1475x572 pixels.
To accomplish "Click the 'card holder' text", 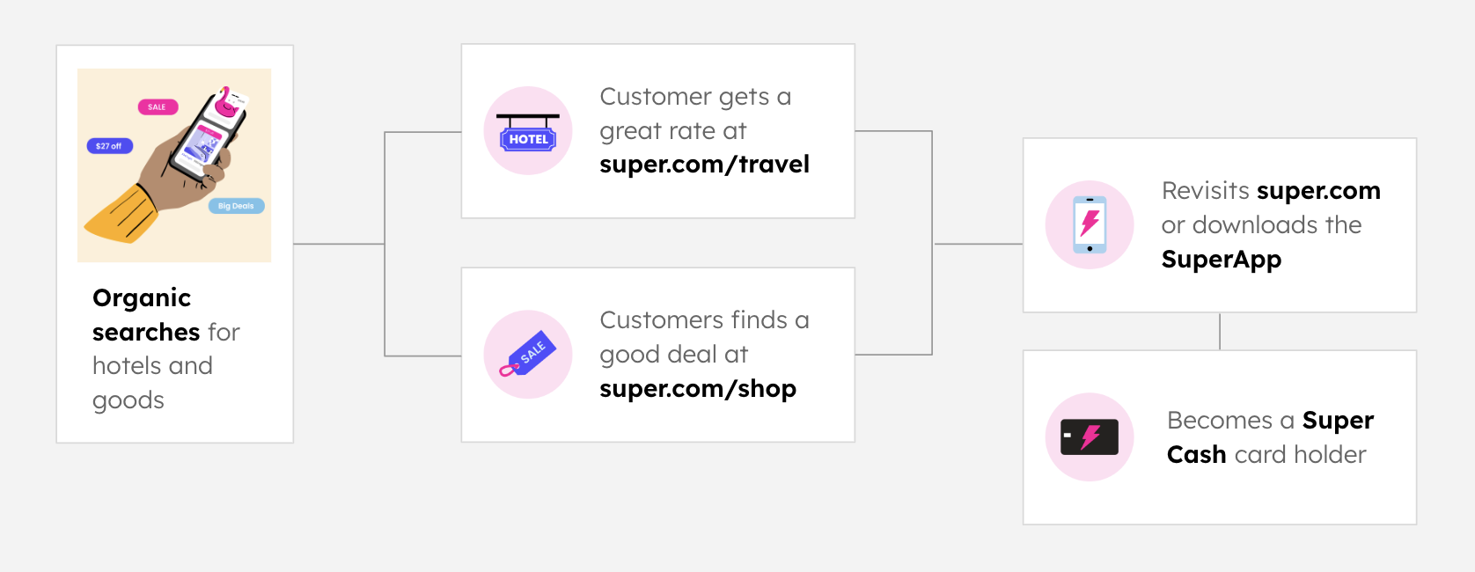I will point(1300,455).
